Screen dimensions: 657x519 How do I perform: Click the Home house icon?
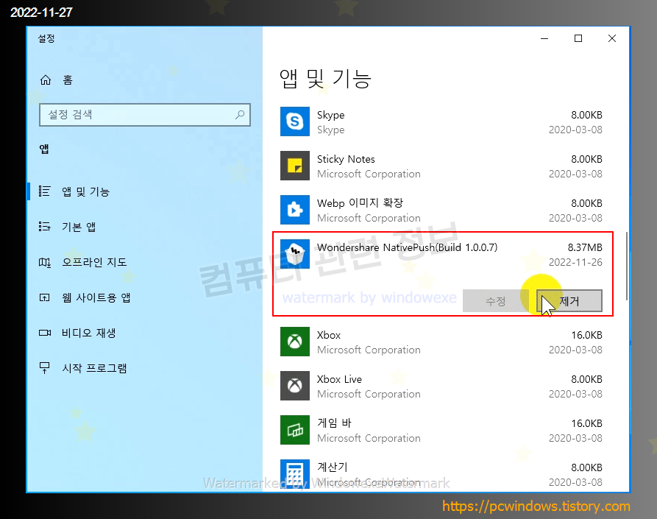click(x=46, y=80)
